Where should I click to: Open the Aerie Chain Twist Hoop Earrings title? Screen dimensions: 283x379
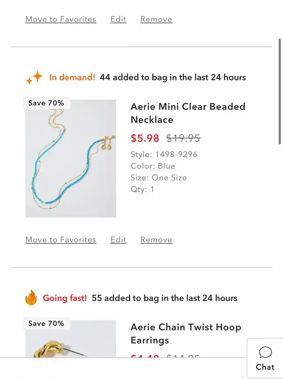[186, 333]
